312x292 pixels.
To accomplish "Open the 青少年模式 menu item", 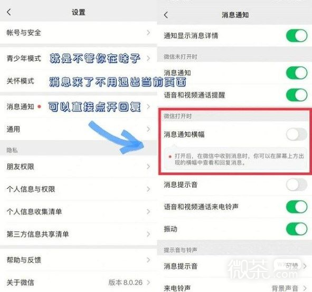I will 79,59.
